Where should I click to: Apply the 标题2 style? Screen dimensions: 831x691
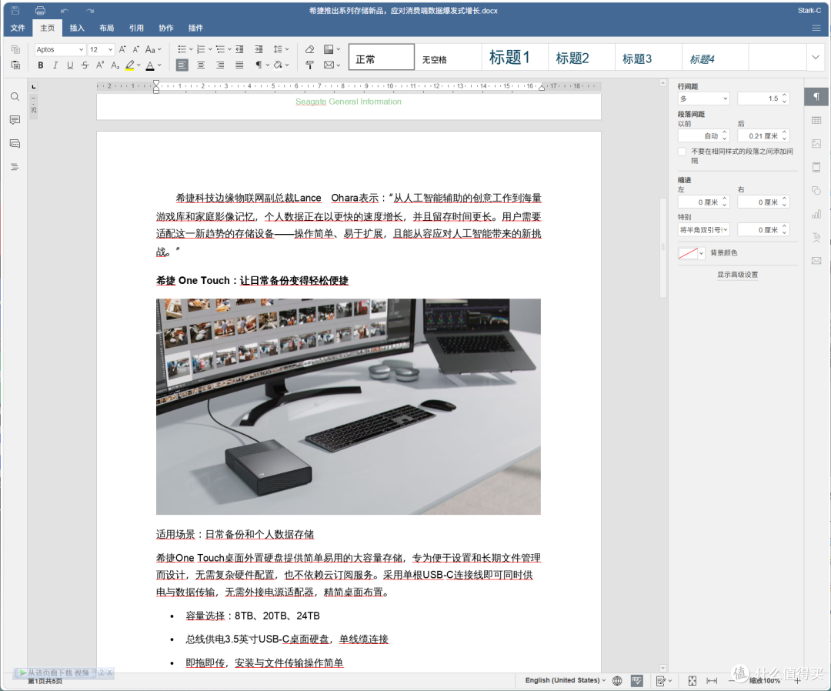(x=582, y=57)
